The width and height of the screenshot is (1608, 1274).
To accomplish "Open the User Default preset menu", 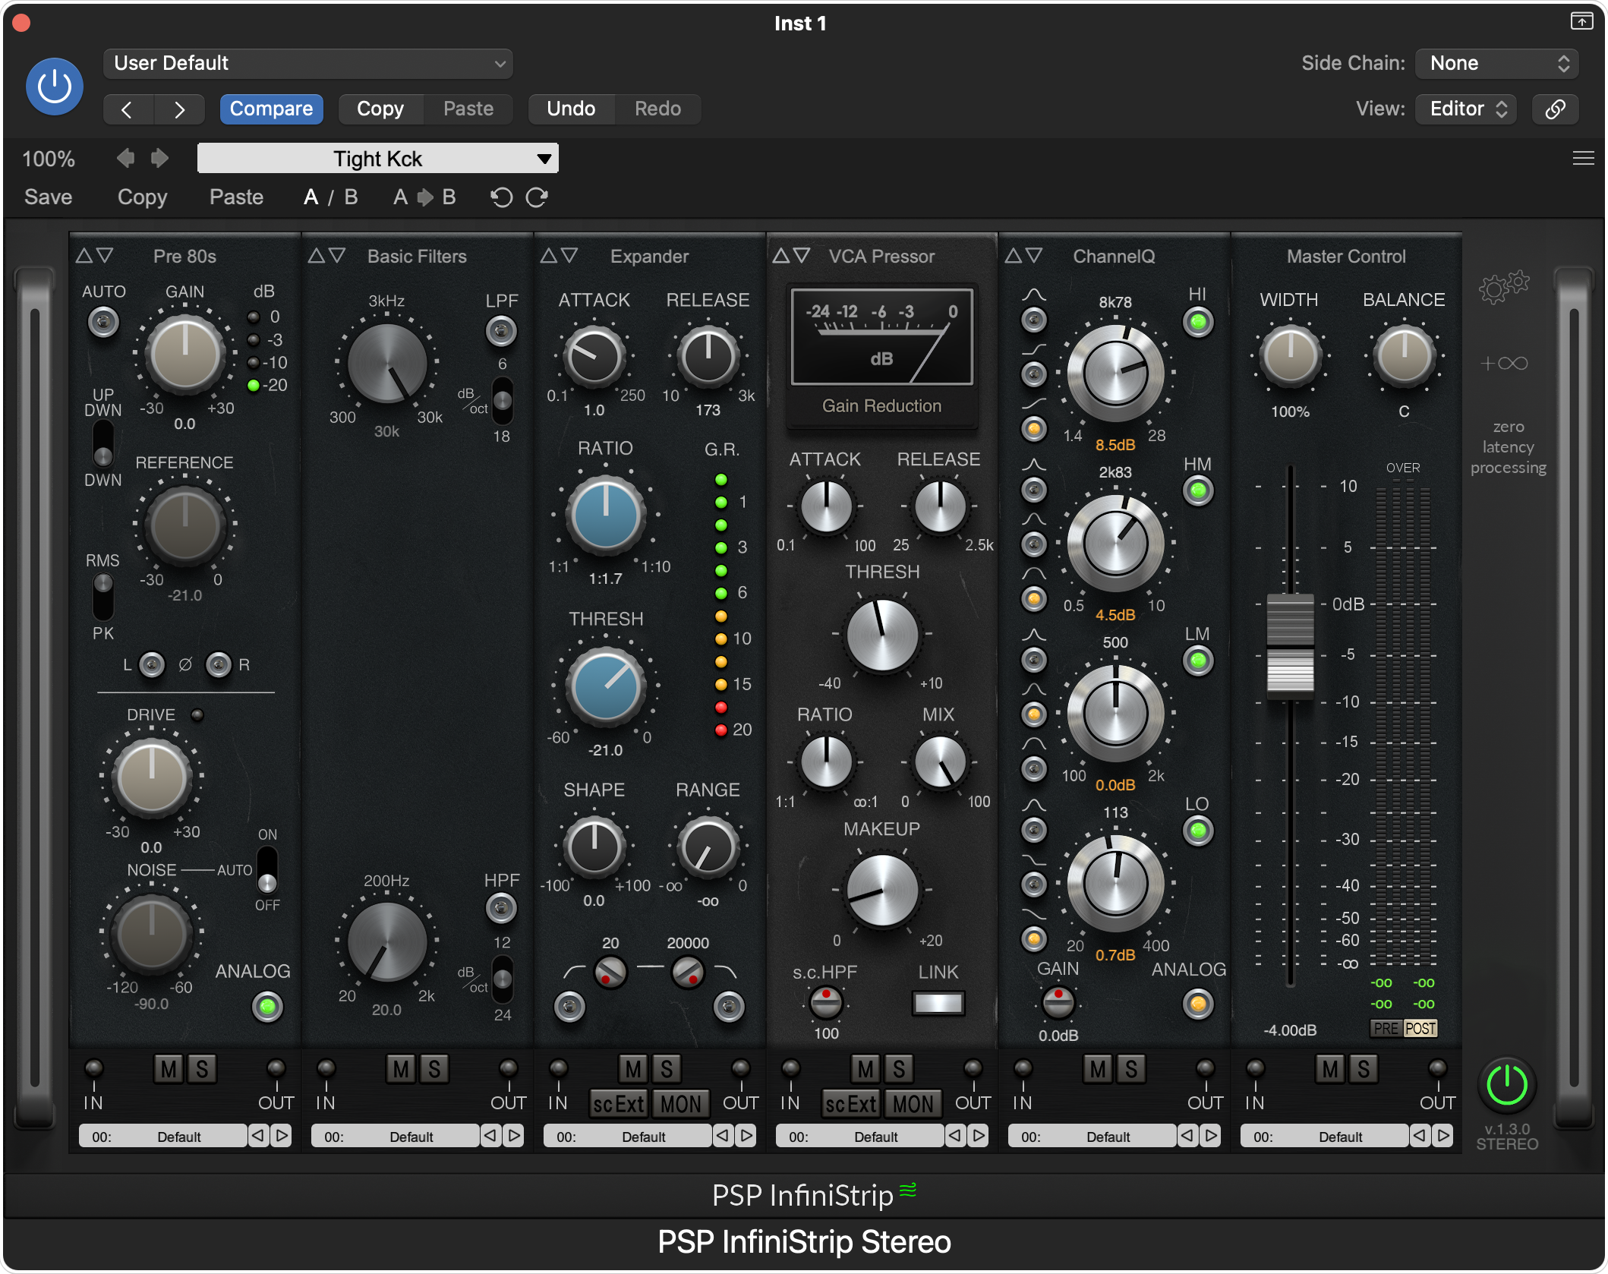I will [x=307, y=63].
